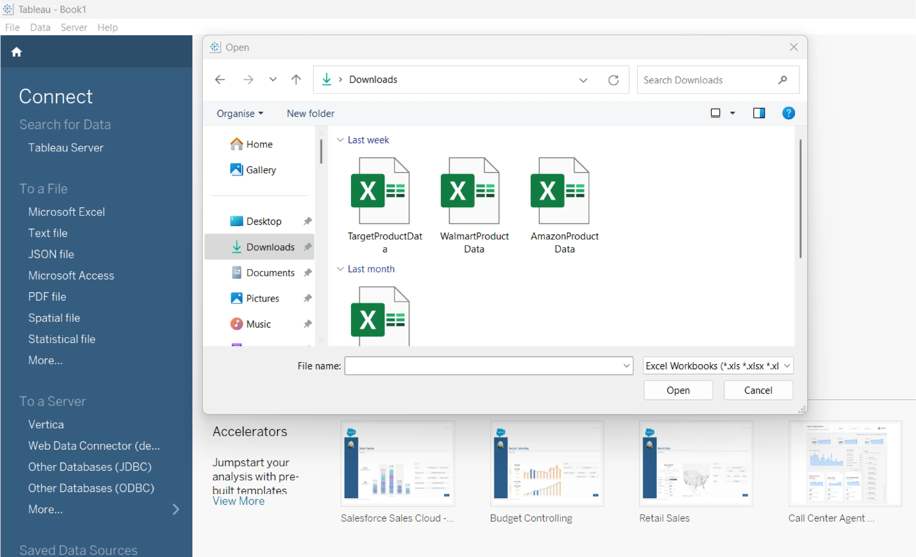Change the file view layout icon
This screenshot has width=916, height=557.
pyautogui.click(x=715, y=113)
